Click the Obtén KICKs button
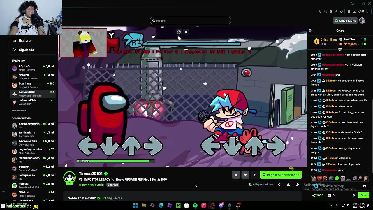Viewport: 373px width, 210px height. click(x=345, y=21)
